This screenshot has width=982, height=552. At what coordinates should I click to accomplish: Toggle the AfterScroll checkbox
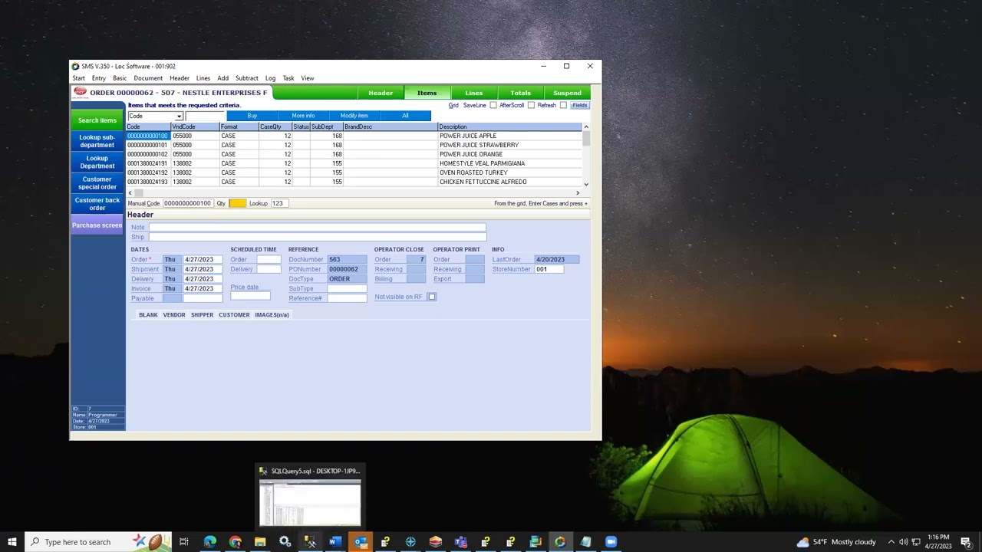[530, 105]
